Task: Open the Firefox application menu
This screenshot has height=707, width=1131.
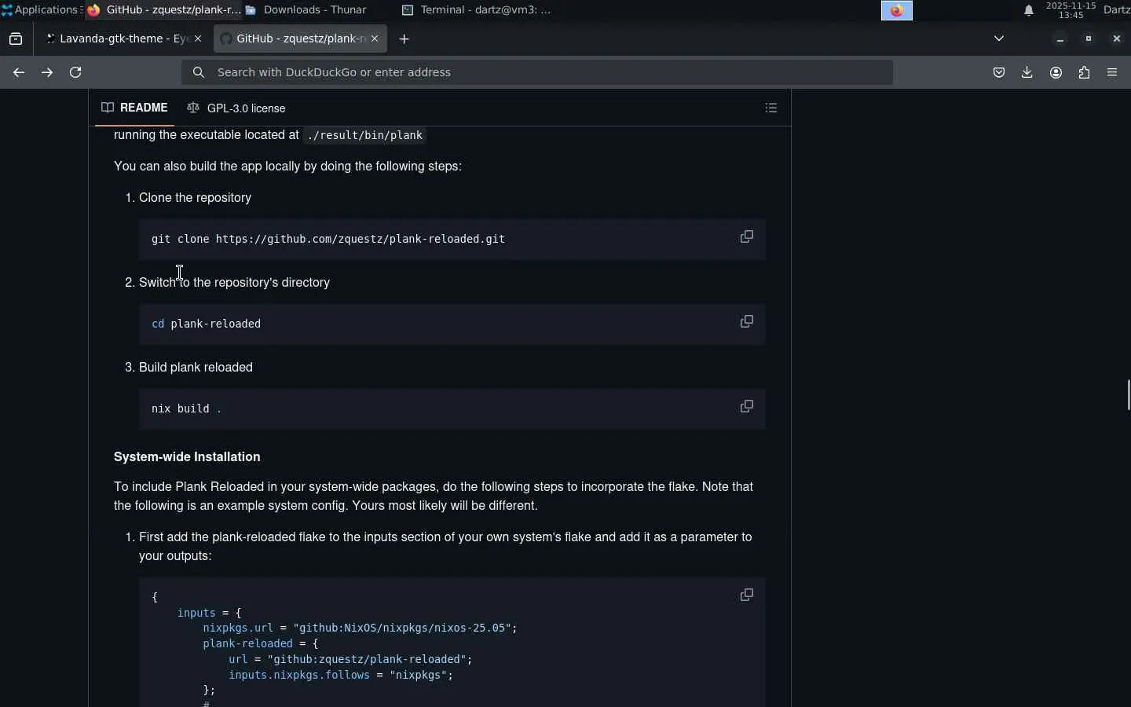Action: point(1112,72)
